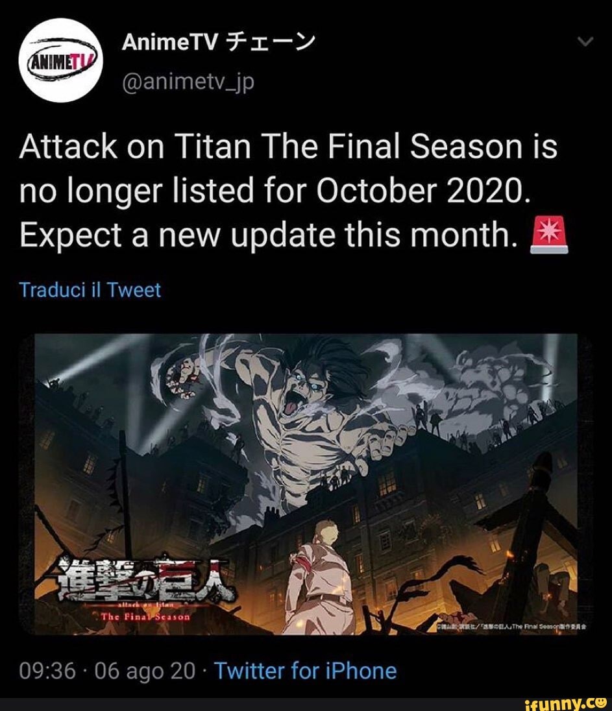612x711 pixels.
Task: Click the image copyright caption text
Action: point(513,626)
